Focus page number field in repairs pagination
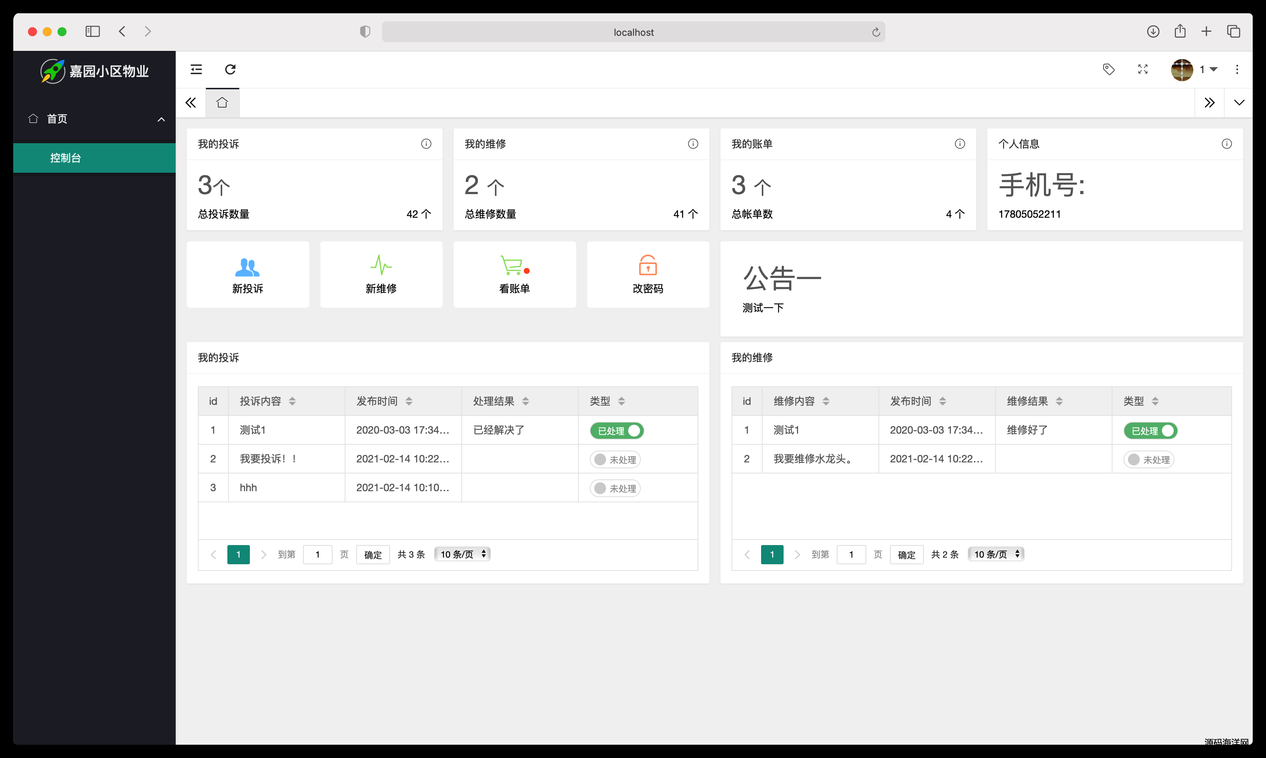 (851, 555)
